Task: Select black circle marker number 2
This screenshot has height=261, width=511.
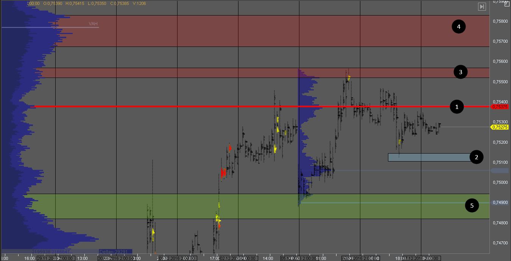Action: pos(477,157)
